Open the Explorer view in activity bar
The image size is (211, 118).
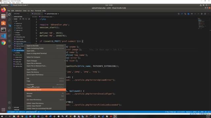coord(9,14)
